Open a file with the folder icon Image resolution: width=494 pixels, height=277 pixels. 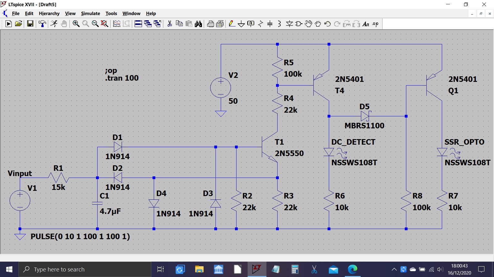click(x=19, y=24)
